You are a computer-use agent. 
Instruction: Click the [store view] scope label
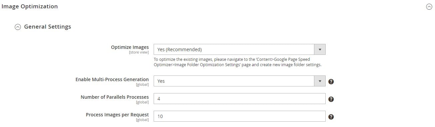coord(139,53)
